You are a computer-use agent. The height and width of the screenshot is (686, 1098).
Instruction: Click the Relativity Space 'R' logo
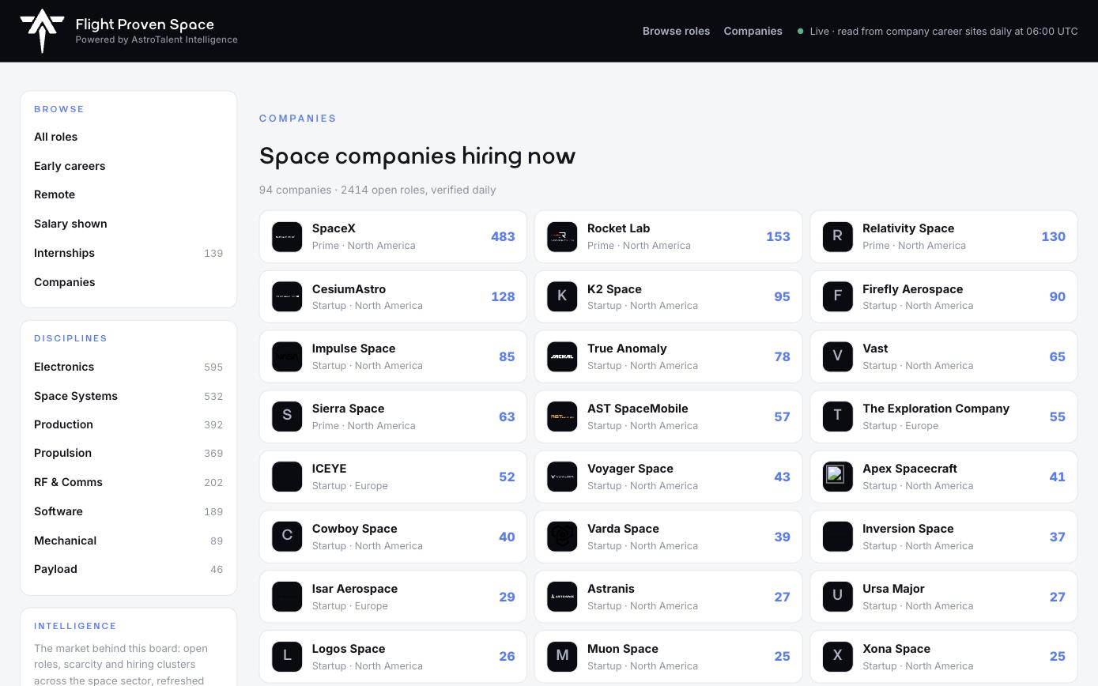[x=837, y=236]
